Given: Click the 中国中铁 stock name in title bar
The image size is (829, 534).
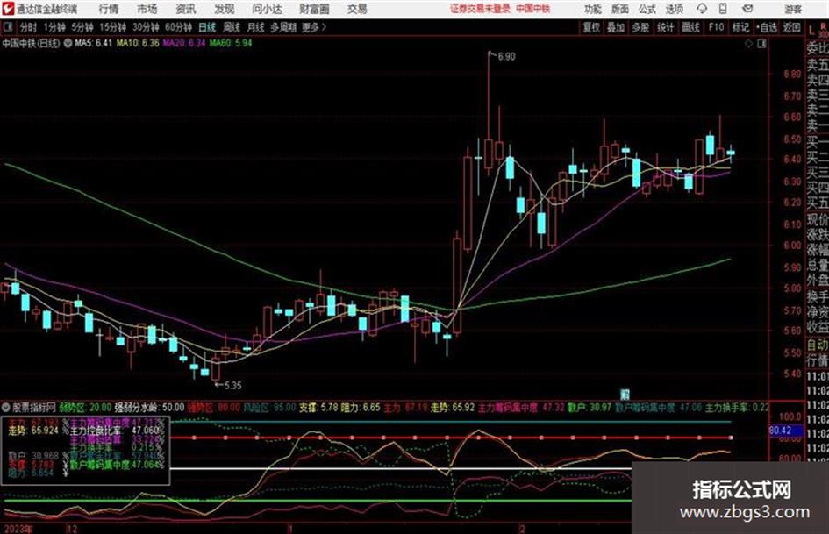Looking at the screenshot, I should pyautogui.click(x=533, y=9).
